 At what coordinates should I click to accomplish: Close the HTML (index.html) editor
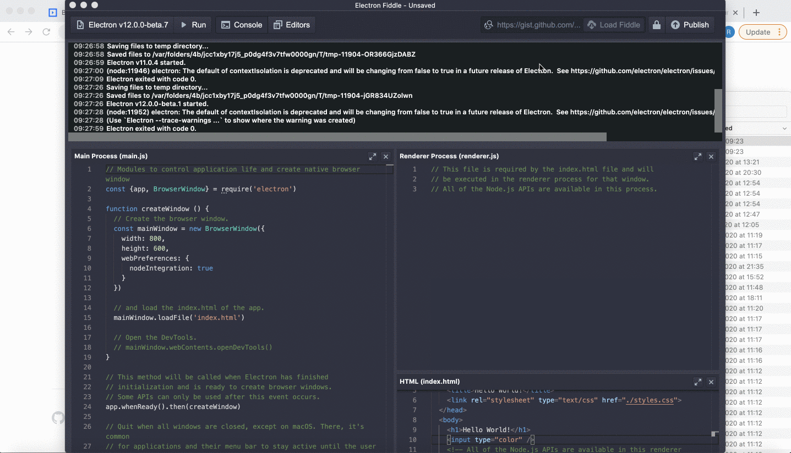pyautogui.click(x=711, y=382)
